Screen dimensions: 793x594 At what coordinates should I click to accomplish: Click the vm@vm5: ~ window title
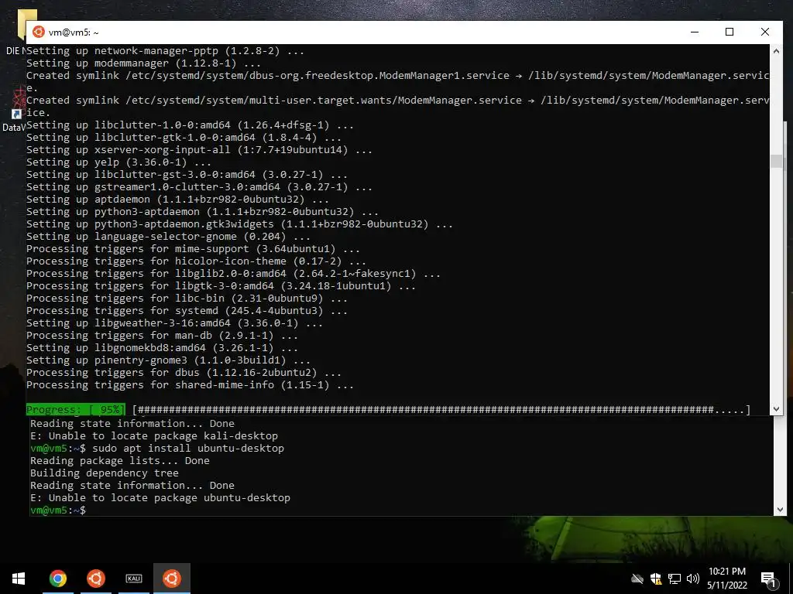pos(74,32)
